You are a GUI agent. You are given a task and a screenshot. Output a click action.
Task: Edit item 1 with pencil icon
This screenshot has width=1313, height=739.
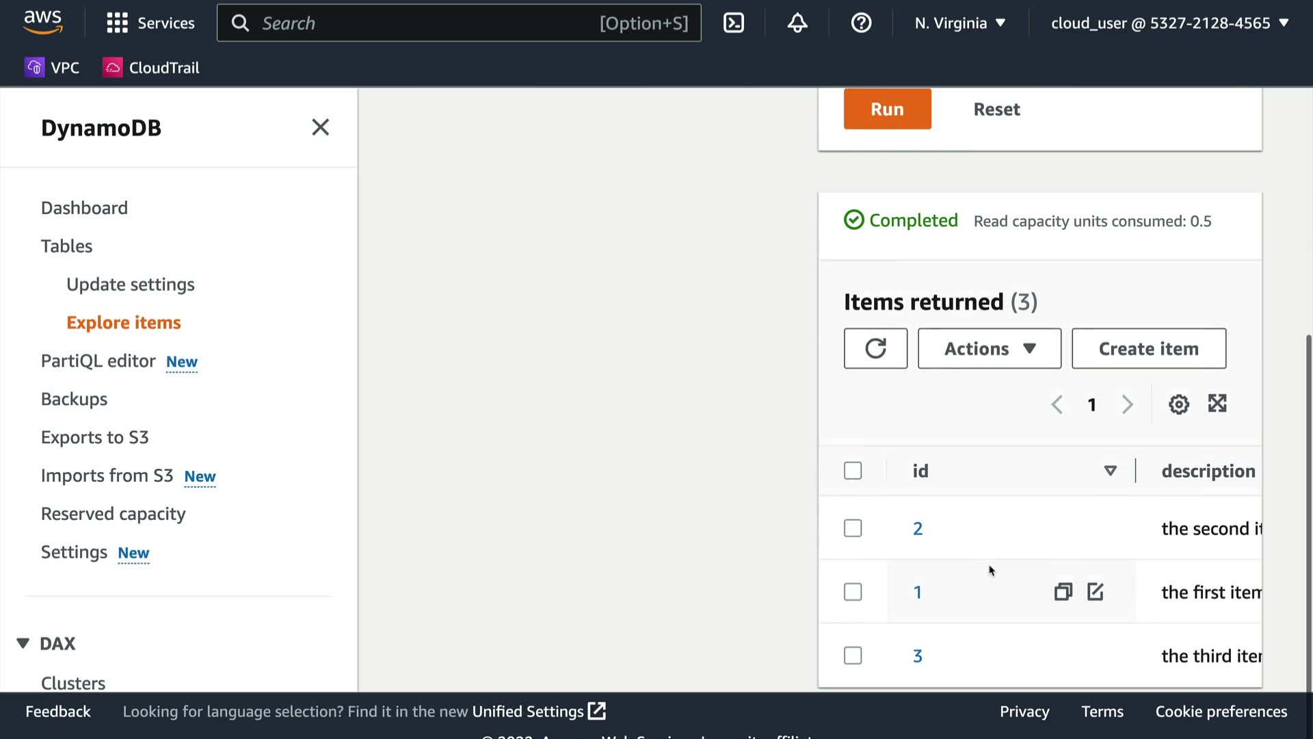1096,592
